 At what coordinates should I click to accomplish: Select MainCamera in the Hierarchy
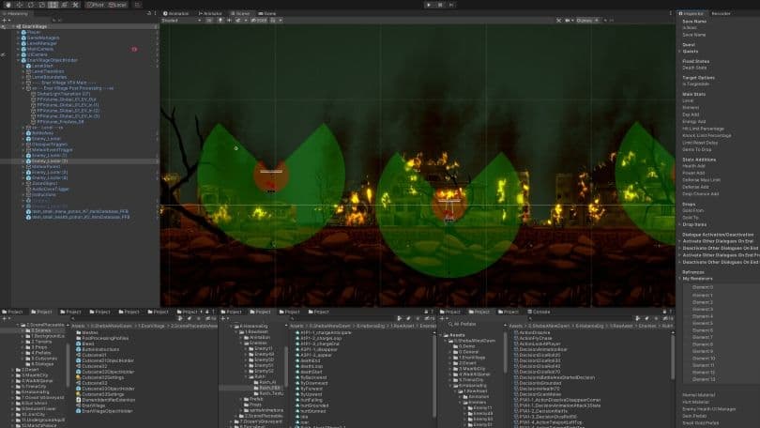coord(41,48)
